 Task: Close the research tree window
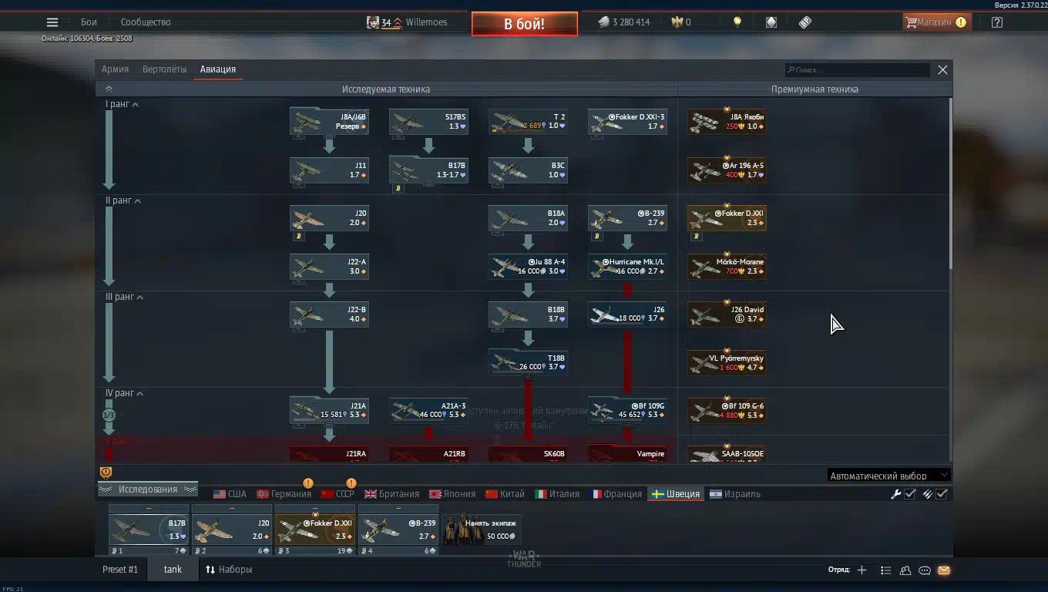pyautogui.click(x=942, y=70)
